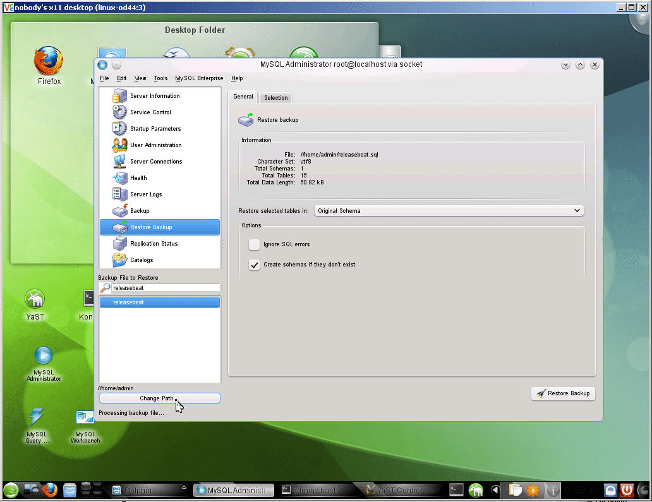
Task: Click the terminal icon in the system tray
Action: pyautogui.click(x=456, y=491)
